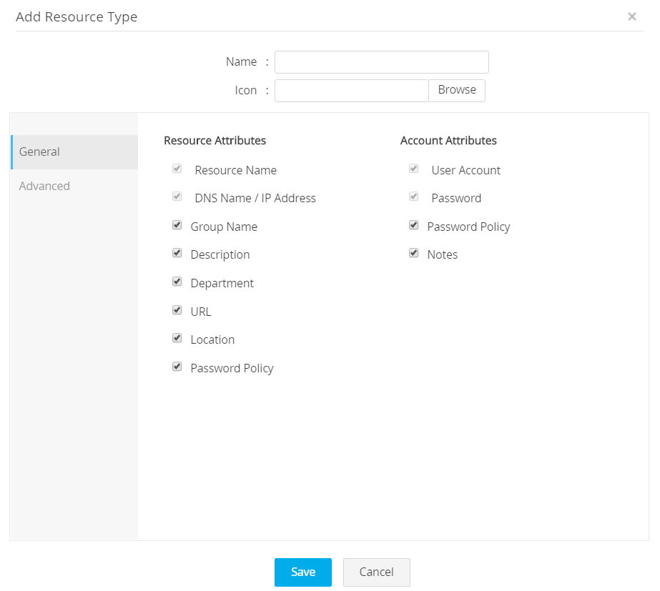Uncheck Password Policy under Resource Attributes
This screenshot has height=591, width=660.
click(177, 367)
